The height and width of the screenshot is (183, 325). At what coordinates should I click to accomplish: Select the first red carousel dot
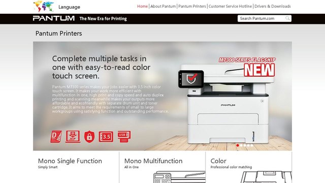click(x=238, y=145)
